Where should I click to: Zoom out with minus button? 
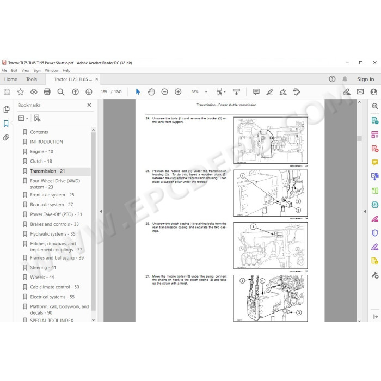coord(165,92)
